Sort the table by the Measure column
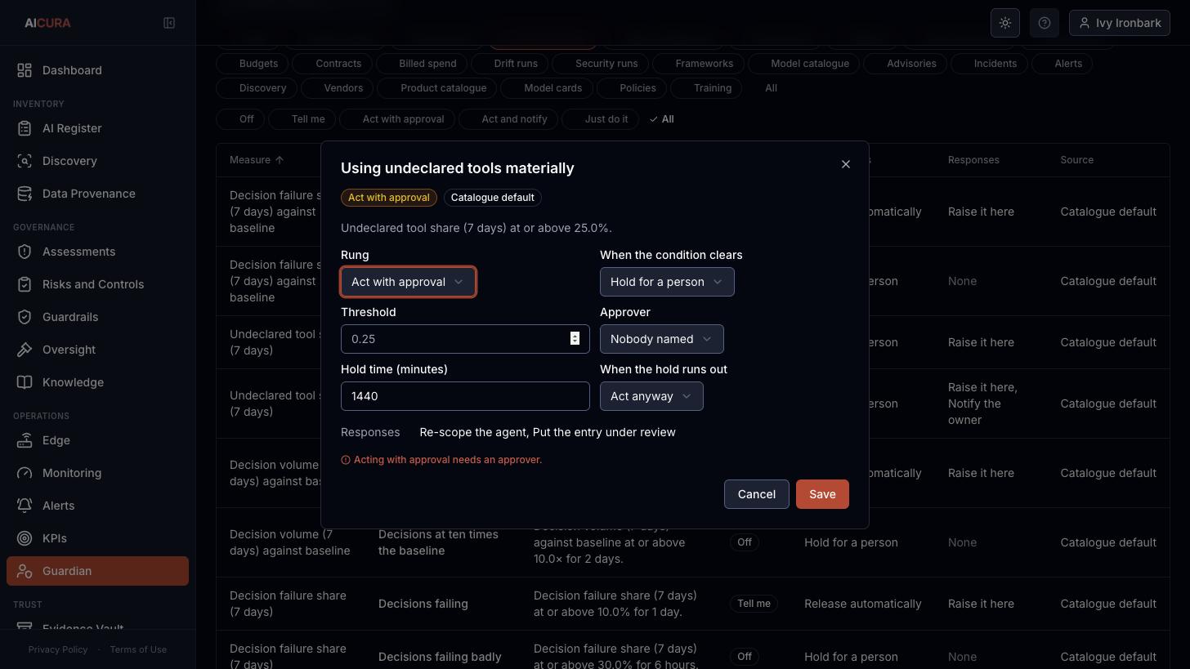The image size is (1190, 669). click(x=257, y=160)
